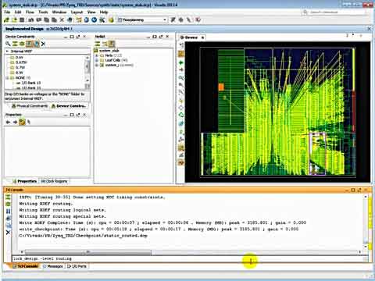The image size is (375, 281).
Task: Toggle the highlighted Device Constraints toolbar button
Action: click(30, 44)
